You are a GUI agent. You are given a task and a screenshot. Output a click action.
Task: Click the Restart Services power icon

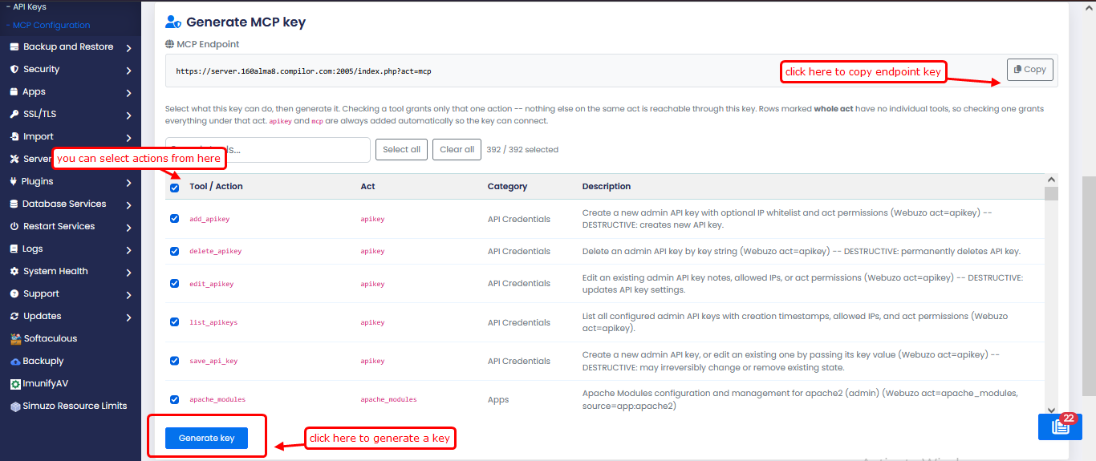(14, 227)
